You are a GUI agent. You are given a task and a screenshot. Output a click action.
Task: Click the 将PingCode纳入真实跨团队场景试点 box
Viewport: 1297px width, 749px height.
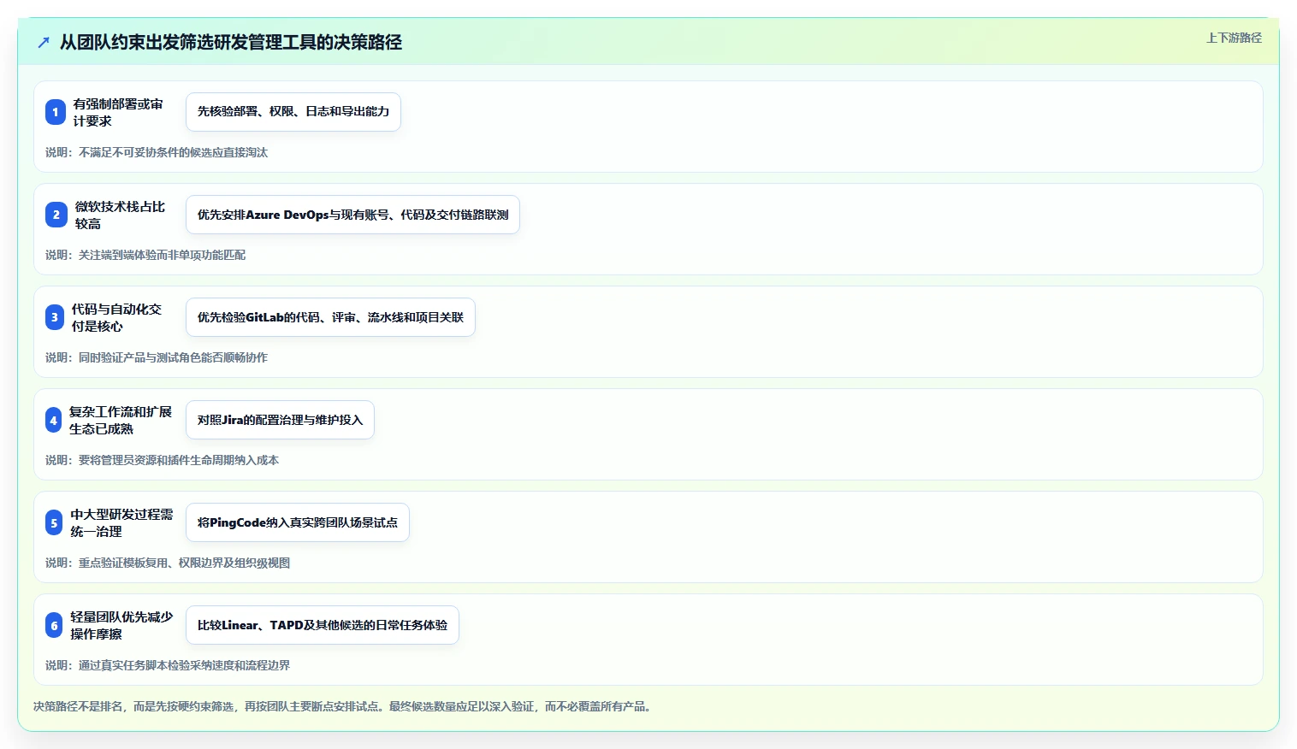[x=298, y=522]
